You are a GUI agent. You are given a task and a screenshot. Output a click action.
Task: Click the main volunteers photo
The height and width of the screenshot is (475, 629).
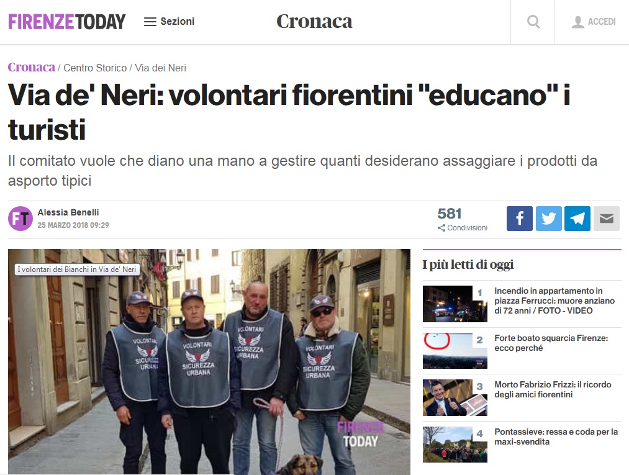click(209, 361)
